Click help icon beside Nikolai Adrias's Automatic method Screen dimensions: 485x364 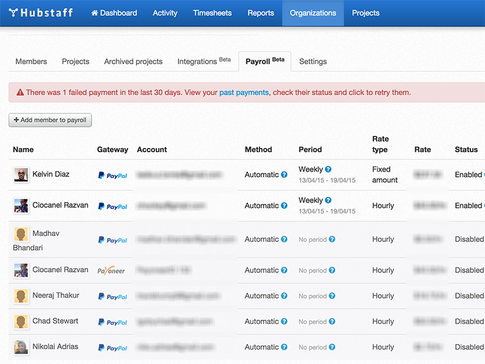284,348
